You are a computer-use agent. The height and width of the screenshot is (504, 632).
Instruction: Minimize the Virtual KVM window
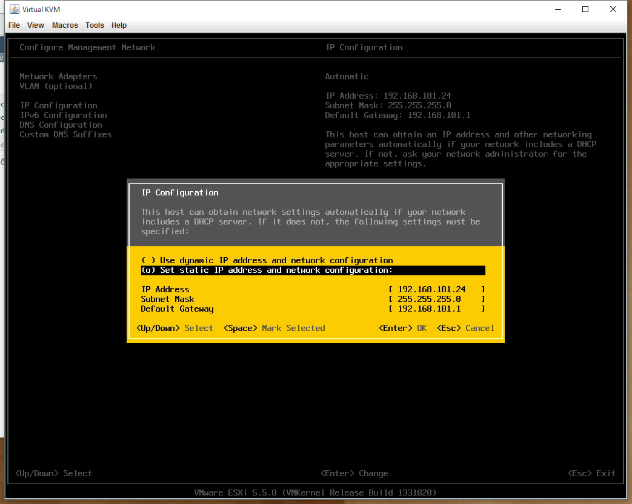557,10
